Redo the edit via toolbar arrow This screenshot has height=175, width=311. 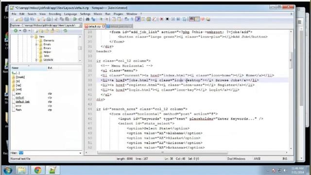click(x=80, y=19)
